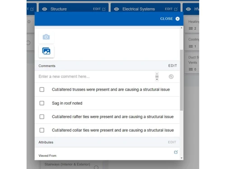Screen dimensions: 226x169
Task: Click Cut/altered collar ties comment text
Action: click(x=113, y=130)
